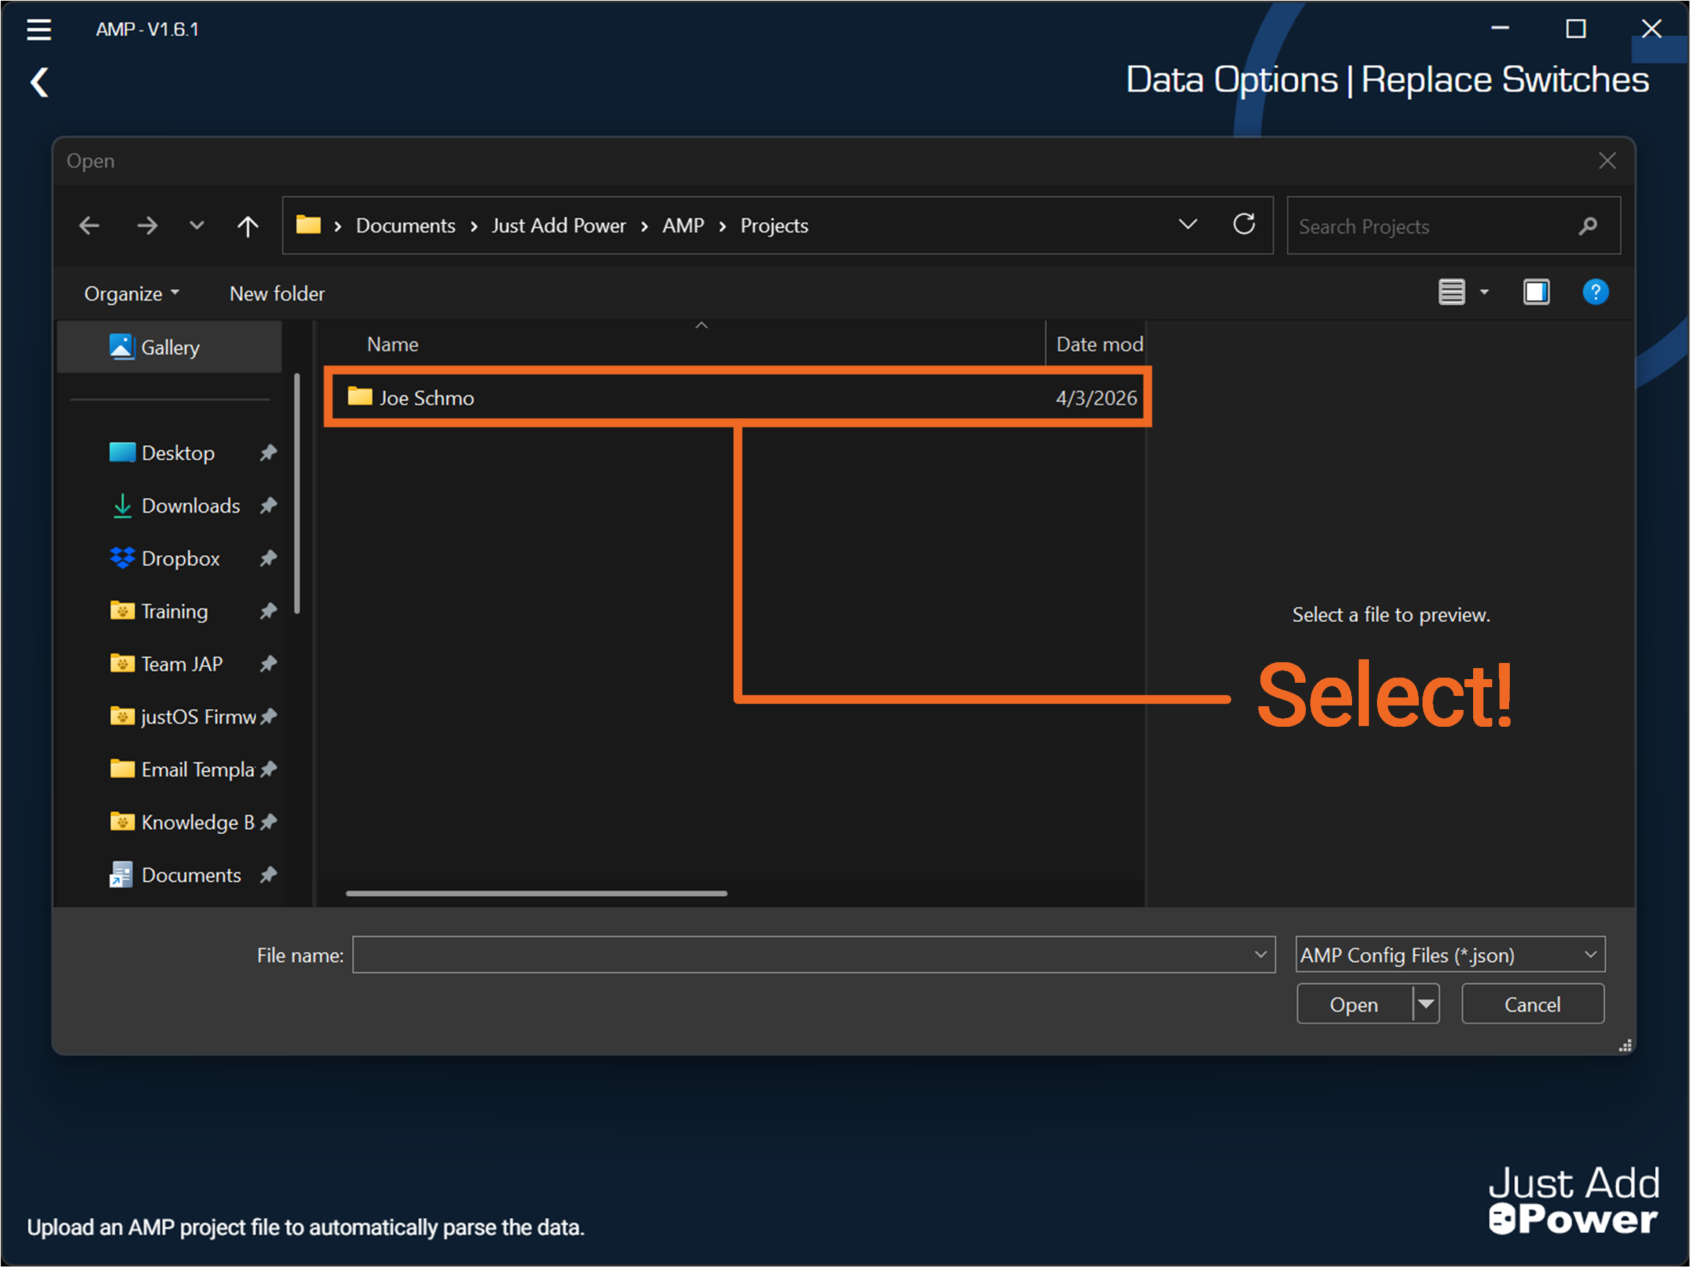1691x1268 pixels.
Task: Expand the address bar path history dropdown
Action: tap(1187, 224)
